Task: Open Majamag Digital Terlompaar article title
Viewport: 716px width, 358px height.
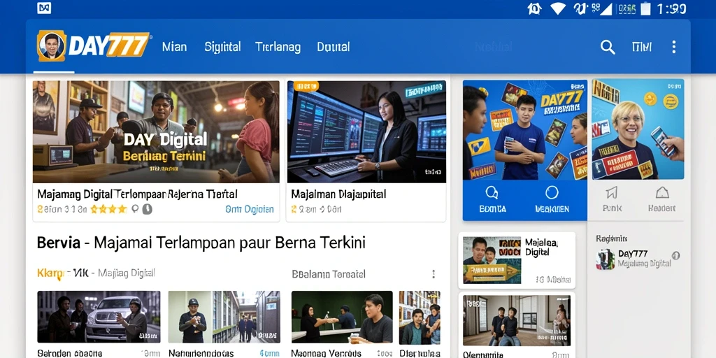Action: [137, 194]
